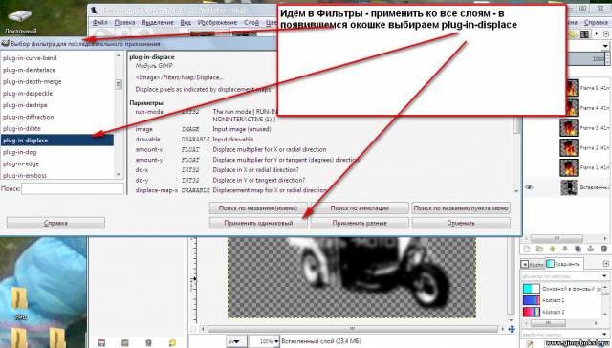612x348 pixels.
Task: Select the Frame 3 layer thumbnail
Action: point(568,128)
